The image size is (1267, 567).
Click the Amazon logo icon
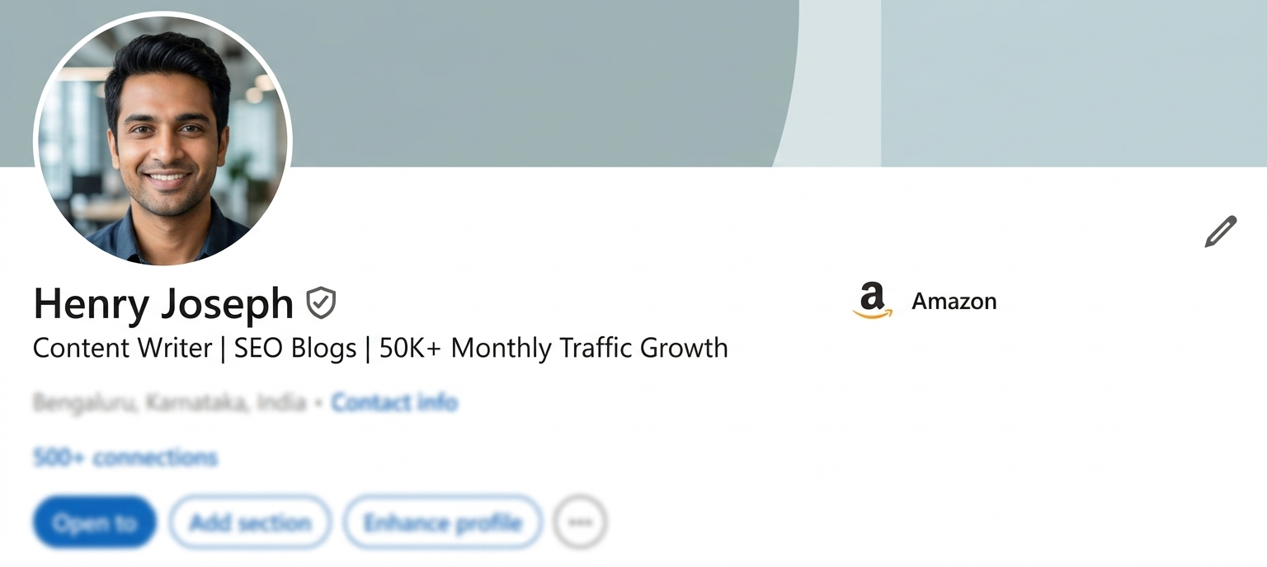(x=872, y=301)
